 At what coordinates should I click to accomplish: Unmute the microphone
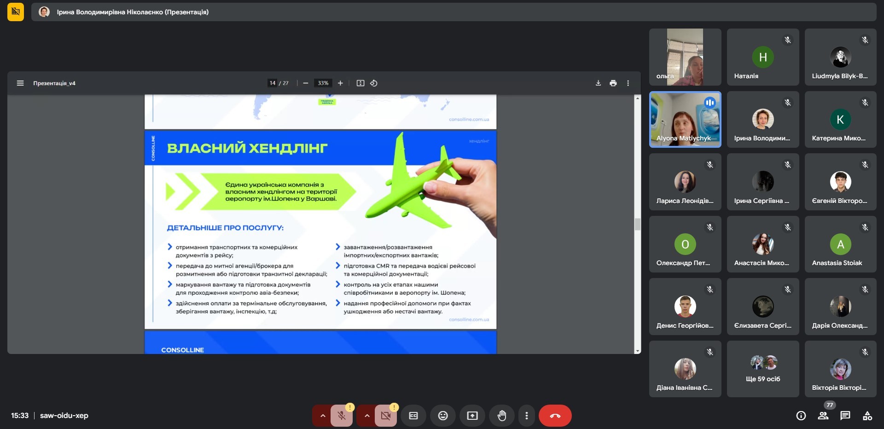click(342, 416)
